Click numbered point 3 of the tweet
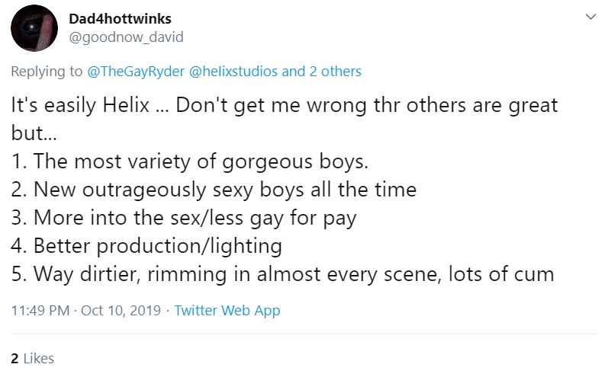The height and width of the screenshot is (377, 608). (184, 217)
